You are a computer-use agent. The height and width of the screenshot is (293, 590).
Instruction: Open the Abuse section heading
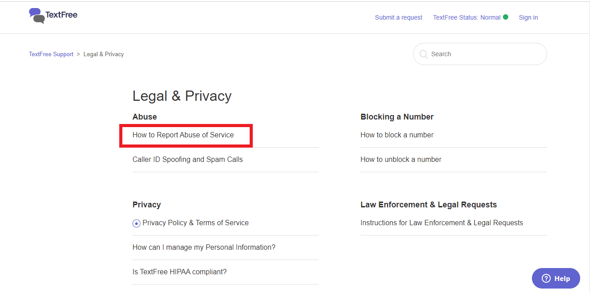145,117
